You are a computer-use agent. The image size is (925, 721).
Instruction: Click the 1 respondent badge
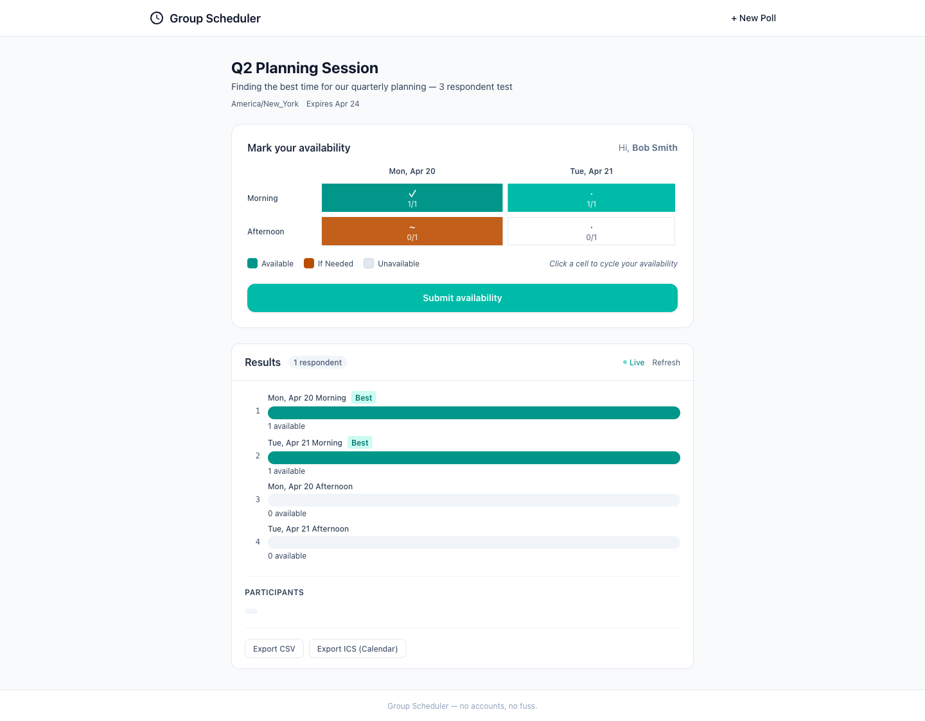point(317,363)
